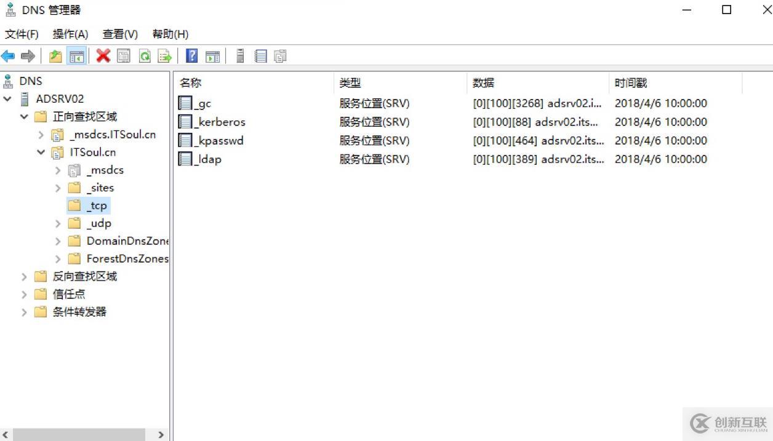Open the 查看(V) menu

point(120,34)
